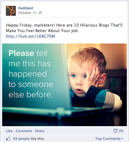The width and height of the screenshot is (129, 142).
Task: Open the HubSpot page name link
Action: coord(26,8)
